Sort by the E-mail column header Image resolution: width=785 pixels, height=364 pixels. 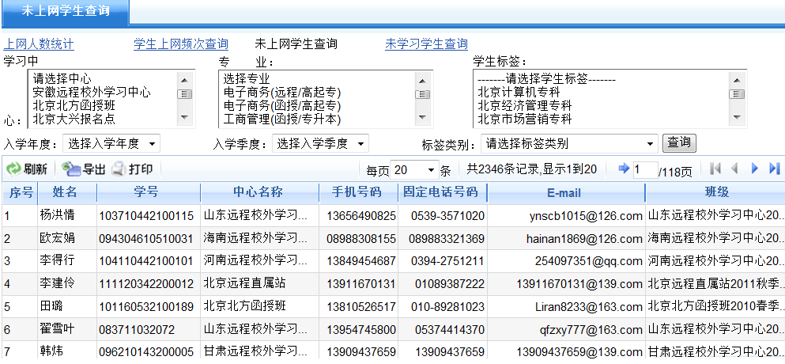[x=566, y=192]
